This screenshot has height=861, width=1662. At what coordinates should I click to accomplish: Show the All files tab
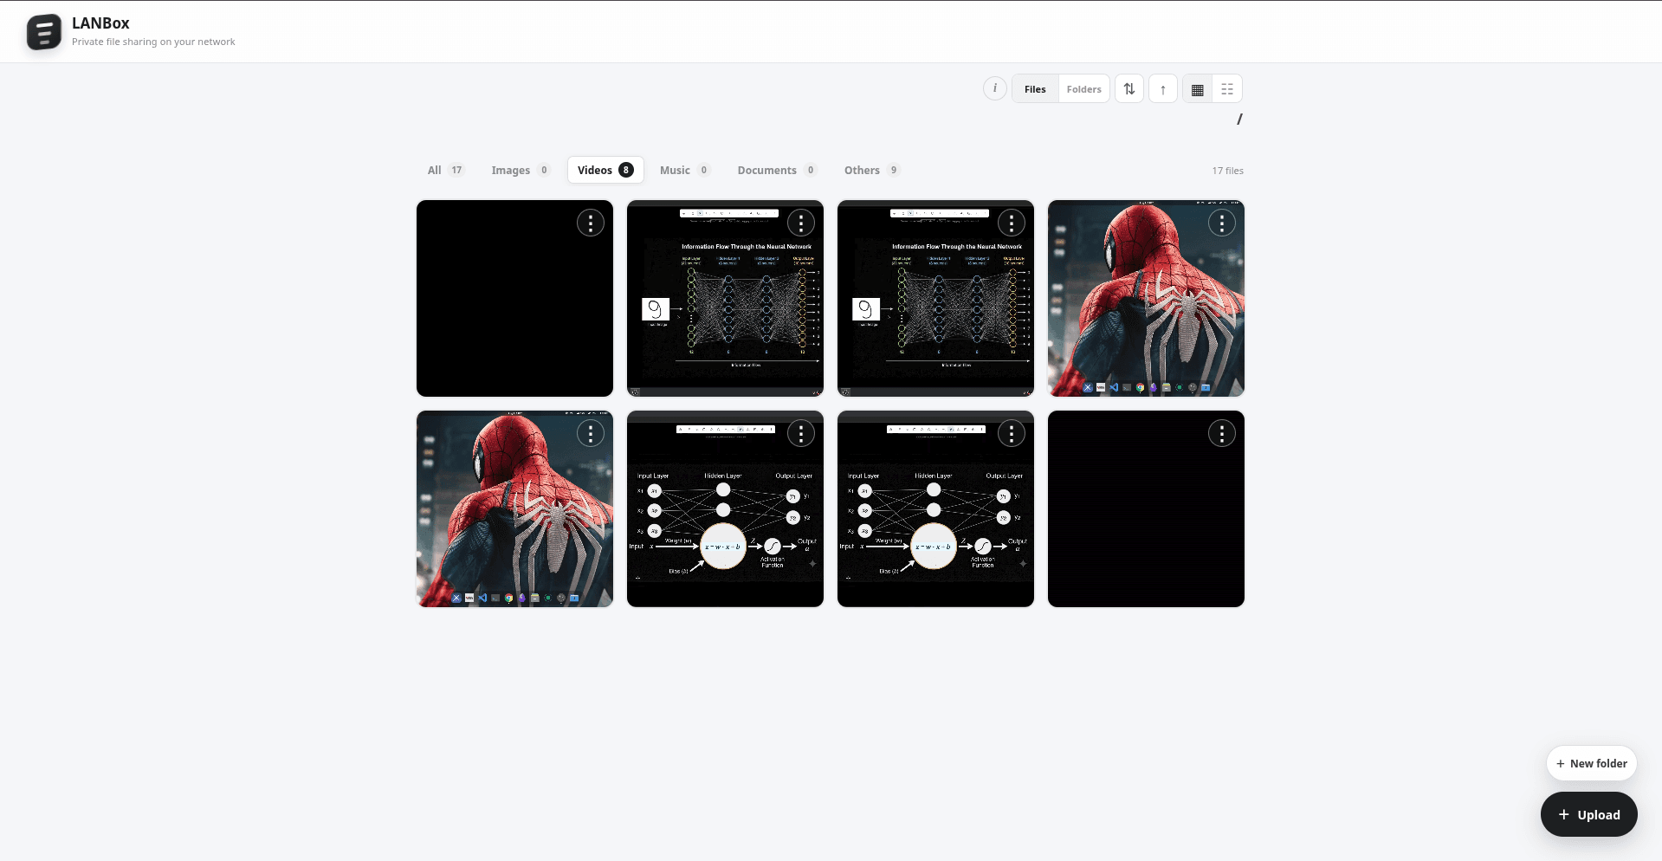[x=446, y=170]
